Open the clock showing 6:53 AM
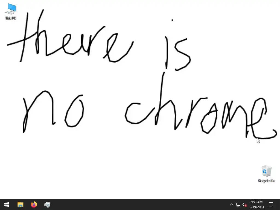 [x=256, y=205]
